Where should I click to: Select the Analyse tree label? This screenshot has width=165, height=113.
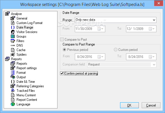tap(16, 14)
